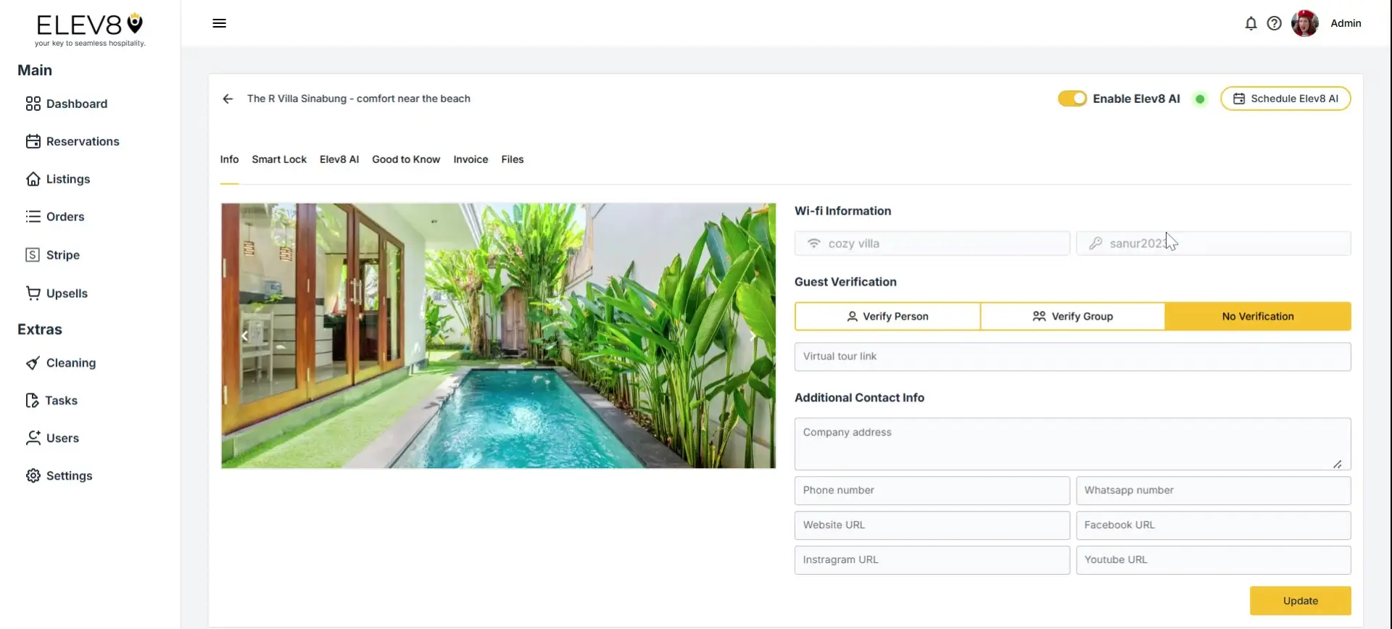Grab the Company address resize handle
The image size is (1392, 629).
click(1337, 464)
